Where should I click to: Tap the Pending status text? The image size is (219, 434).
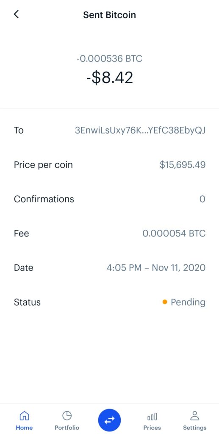pos(188,302)
